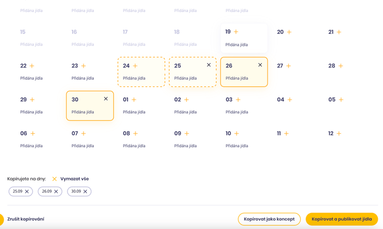Add day 20 using its plus icon
Screen dimensions: 383x229
coord(289,32)
